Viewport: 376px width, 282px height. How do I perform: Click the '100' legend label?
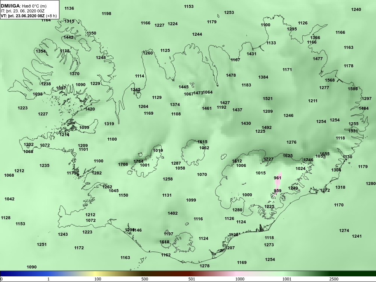[x=98, y=279]
